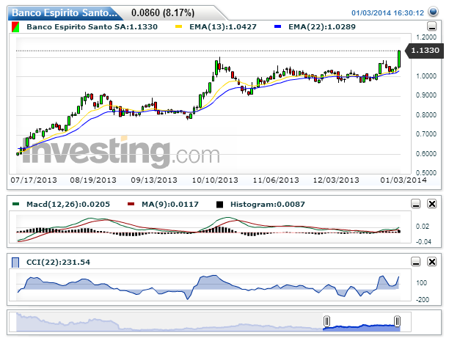
Task: Grab the right handle of the range navigator
Action: pyautogui.click(x=397, y=321)
